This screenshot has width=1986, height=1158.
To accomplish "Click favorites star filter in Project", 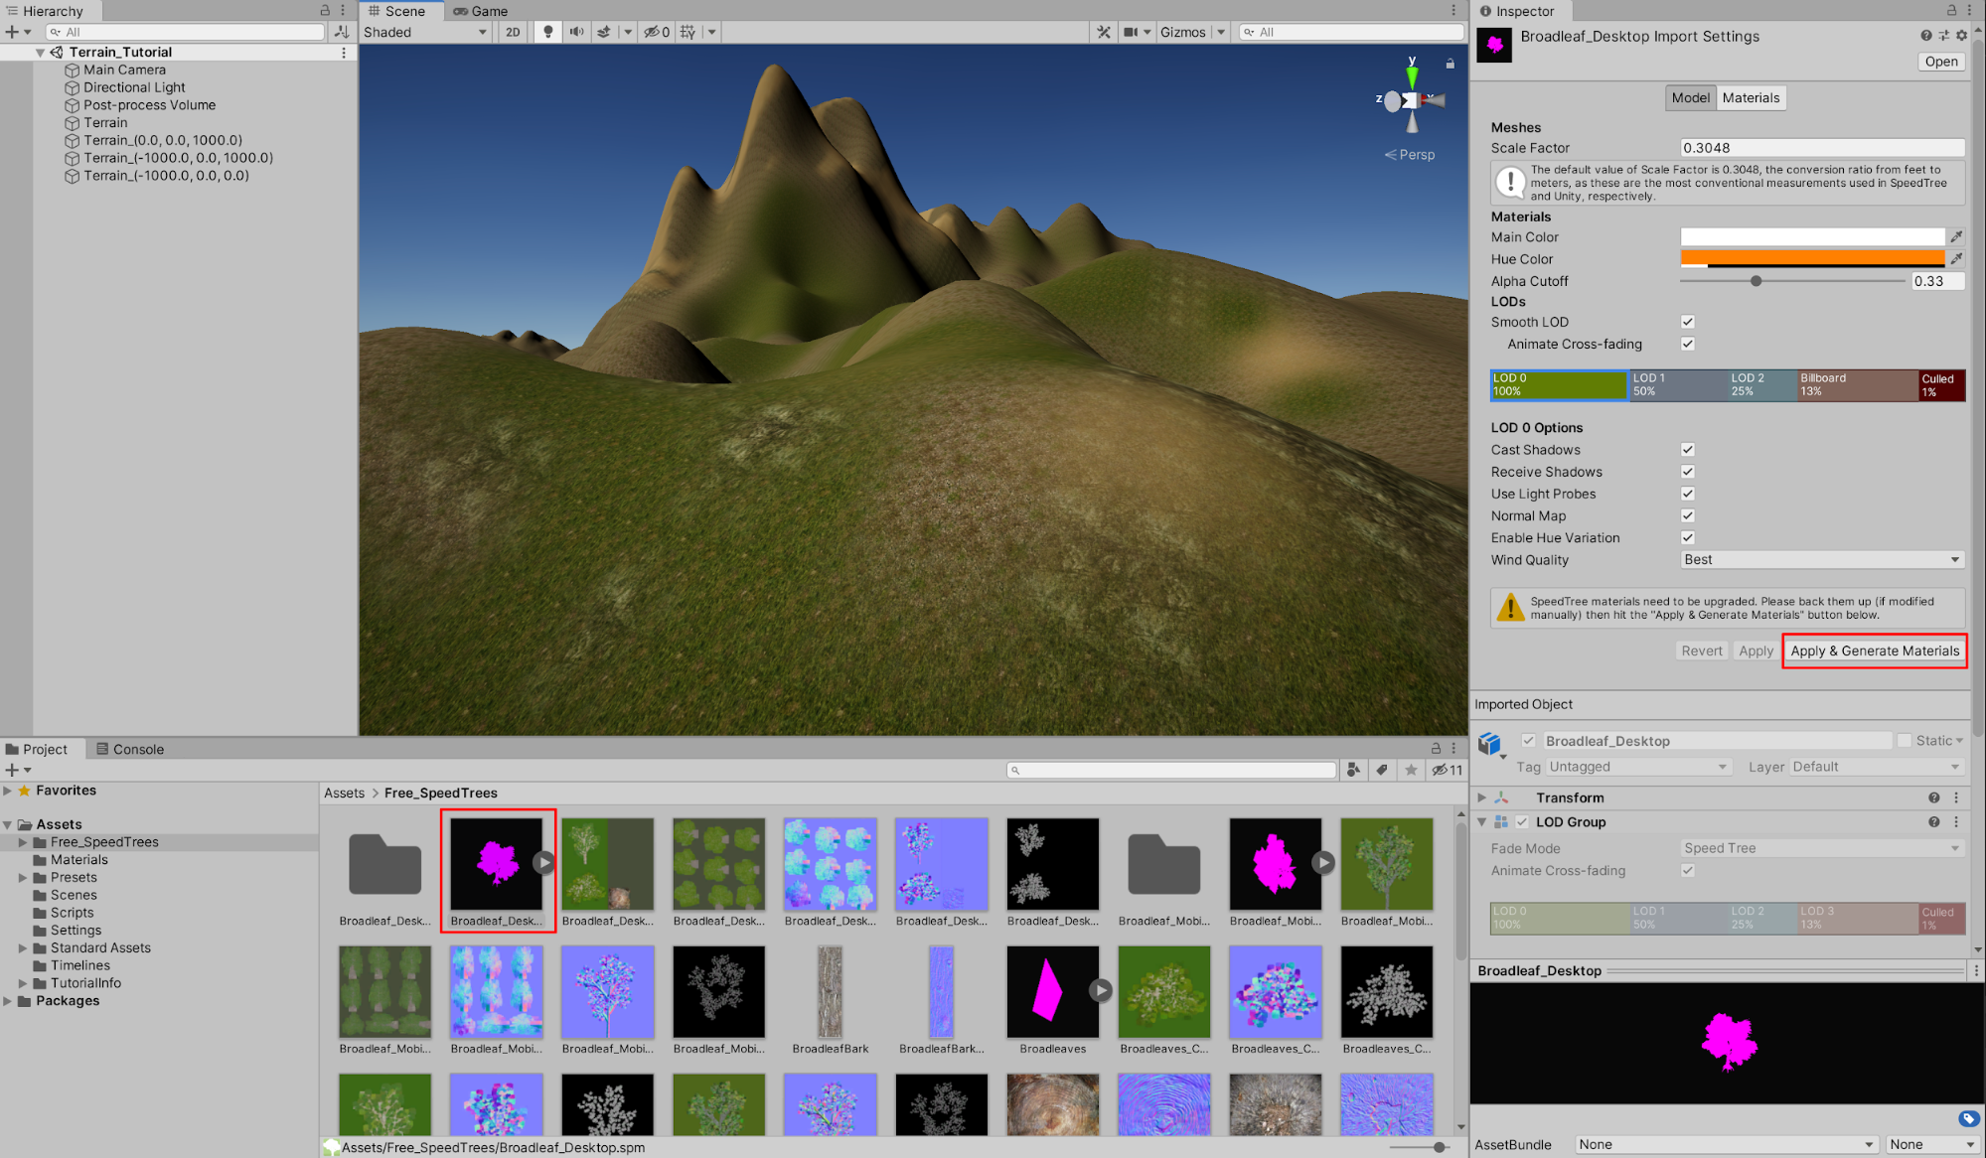I will point(1411,770).
